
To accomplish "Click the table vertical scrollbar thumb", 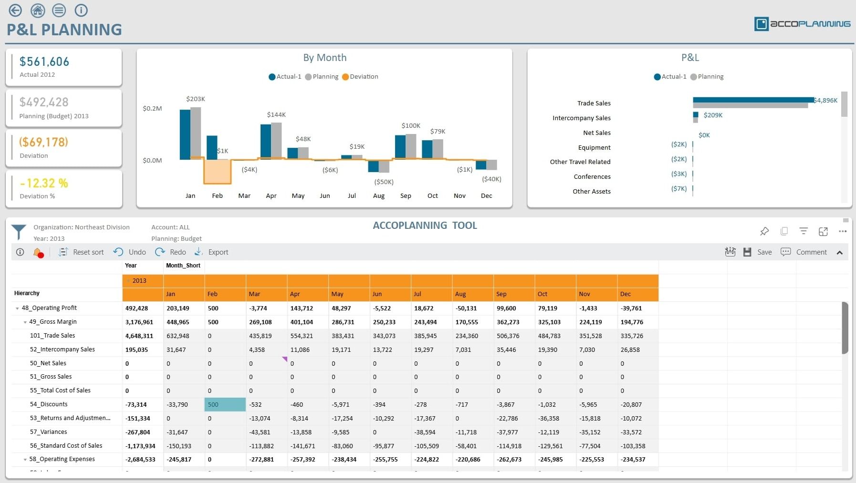I will point(845,328).
